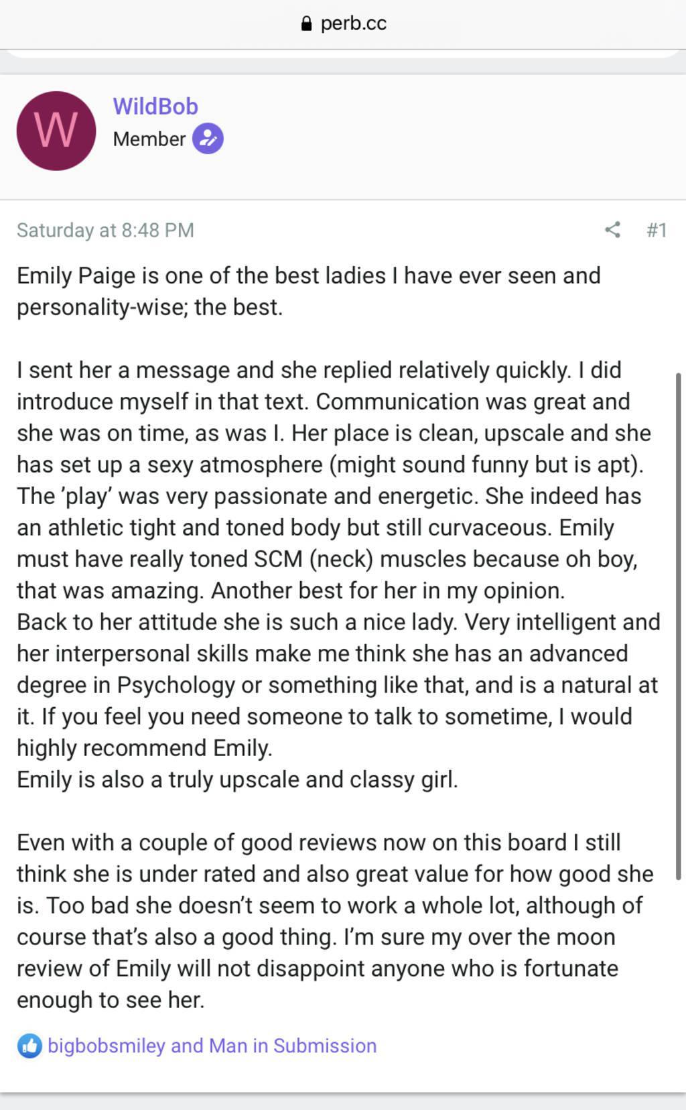
Task: Click the opening line mentioning Emily Paige
Action: click(308, 275)
